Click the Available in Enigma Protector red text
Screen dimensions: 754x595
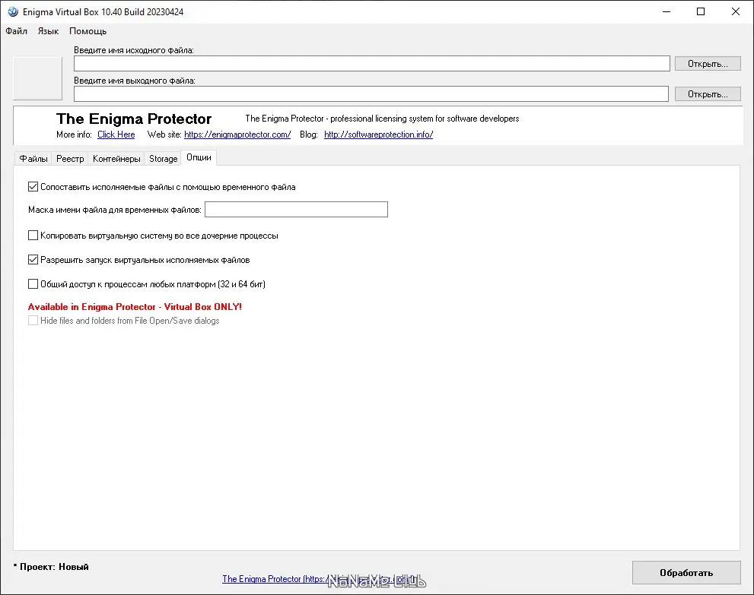pos(135,306)
